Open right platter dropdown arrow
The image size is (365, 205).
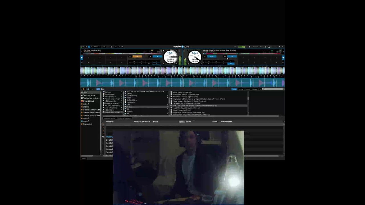(201, 50)
